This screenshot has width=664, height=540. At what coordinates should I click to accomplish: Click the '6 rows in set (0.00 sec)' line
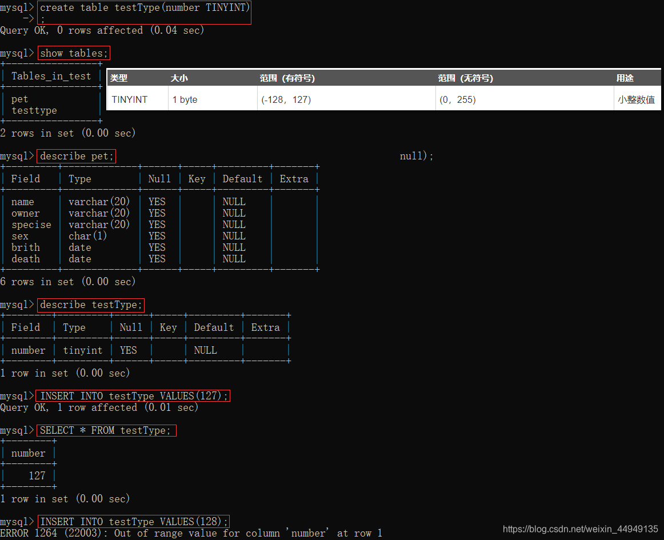click(68, 282)
